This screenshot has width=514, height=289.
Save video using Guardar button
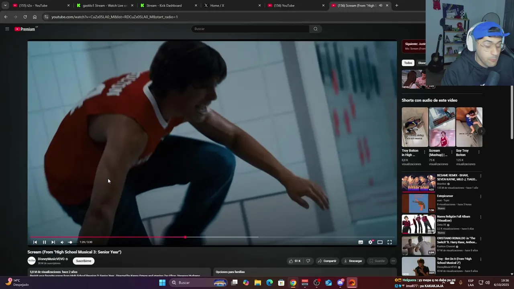tap(377, 261)
